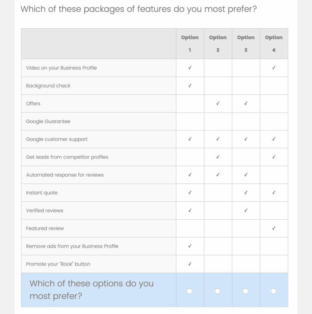Click Option 2 checkmark in Offers row
The width and height of the screenshot is (312, 314).
(218, 104)
